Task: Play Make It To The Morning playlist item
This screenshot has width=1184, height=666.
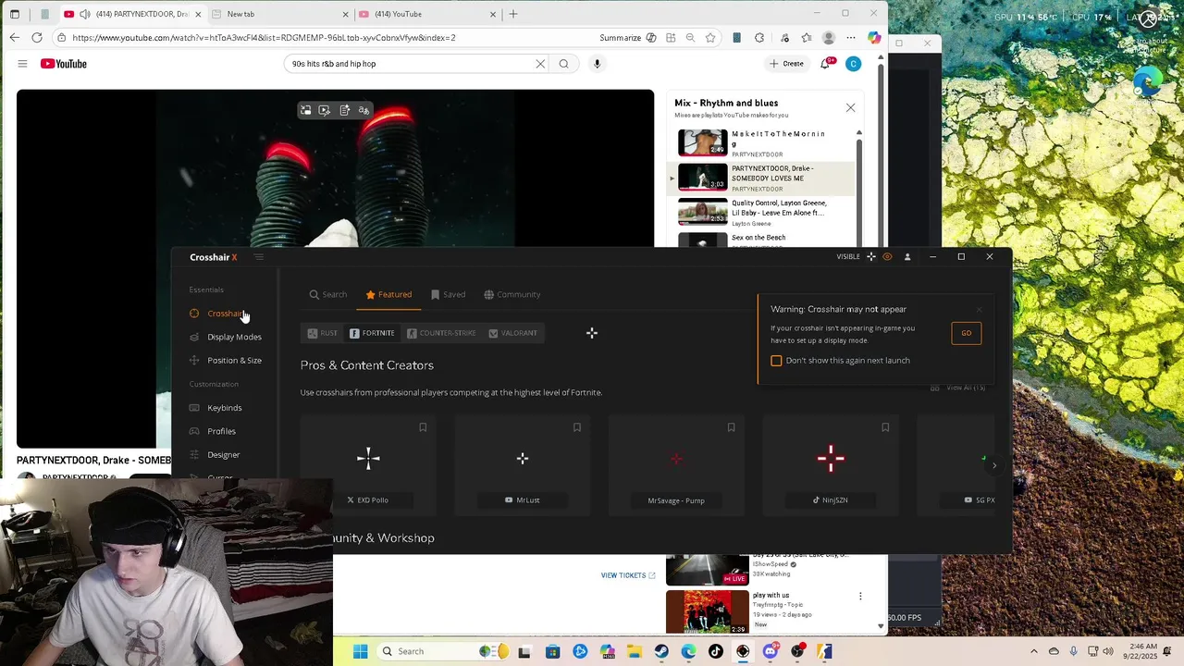Action: pyautogui.click(x=761, y=143)
